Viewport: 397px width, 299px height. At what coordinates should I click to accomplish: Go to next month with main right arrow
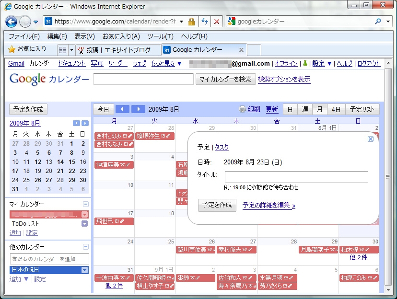[x=138, y=109]
